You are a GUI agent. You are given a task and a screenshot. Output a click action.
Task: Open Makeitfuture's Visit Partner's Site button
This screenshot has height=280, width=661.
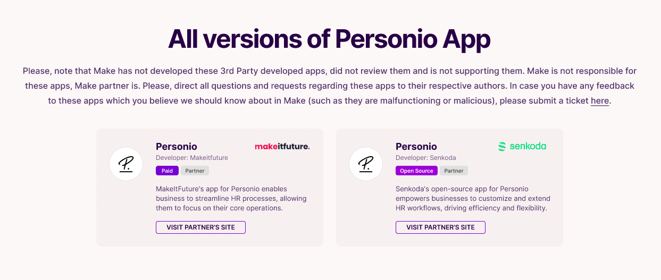coord(200,227)
